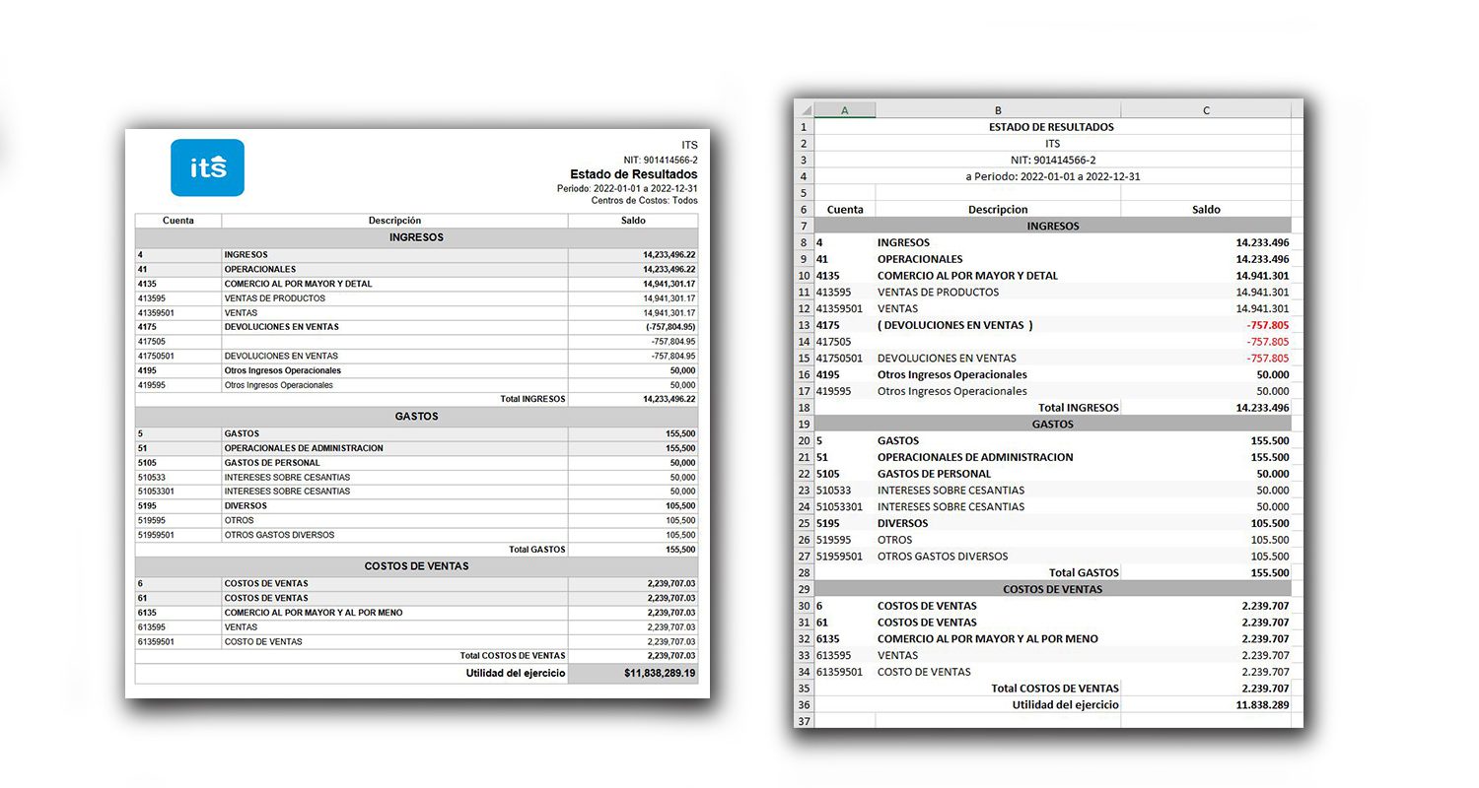The width and height of the screenshot is (1479, 788).
Task: Click 'INTERESES SOBRE CESANTIAS' for account 510533 on PDF
Action: click(287, 477)
